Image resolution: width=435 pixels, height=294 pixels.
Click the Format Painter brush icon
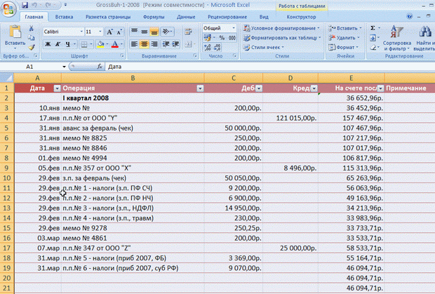pos(32,46)
